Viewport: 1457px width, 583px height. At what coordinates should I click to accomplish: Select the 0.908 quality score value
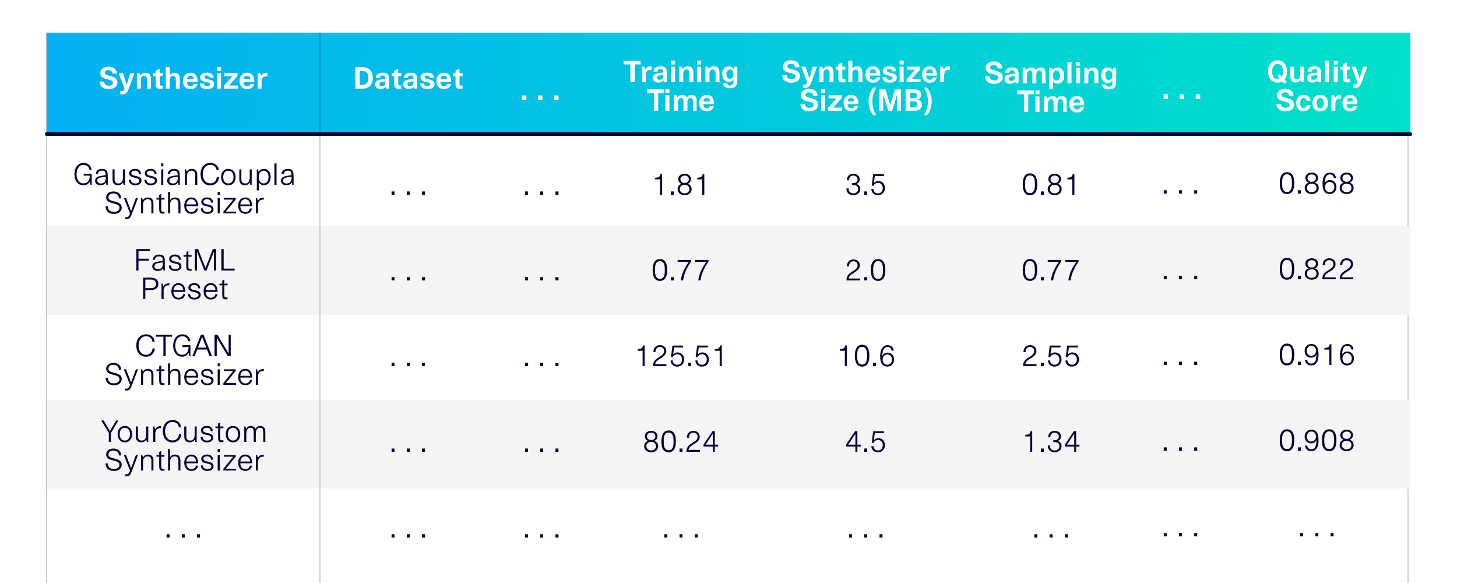(x=1317, y=441)
